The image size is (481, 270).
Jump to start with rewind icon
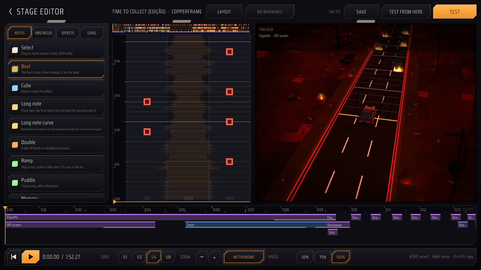click(14, 257)
